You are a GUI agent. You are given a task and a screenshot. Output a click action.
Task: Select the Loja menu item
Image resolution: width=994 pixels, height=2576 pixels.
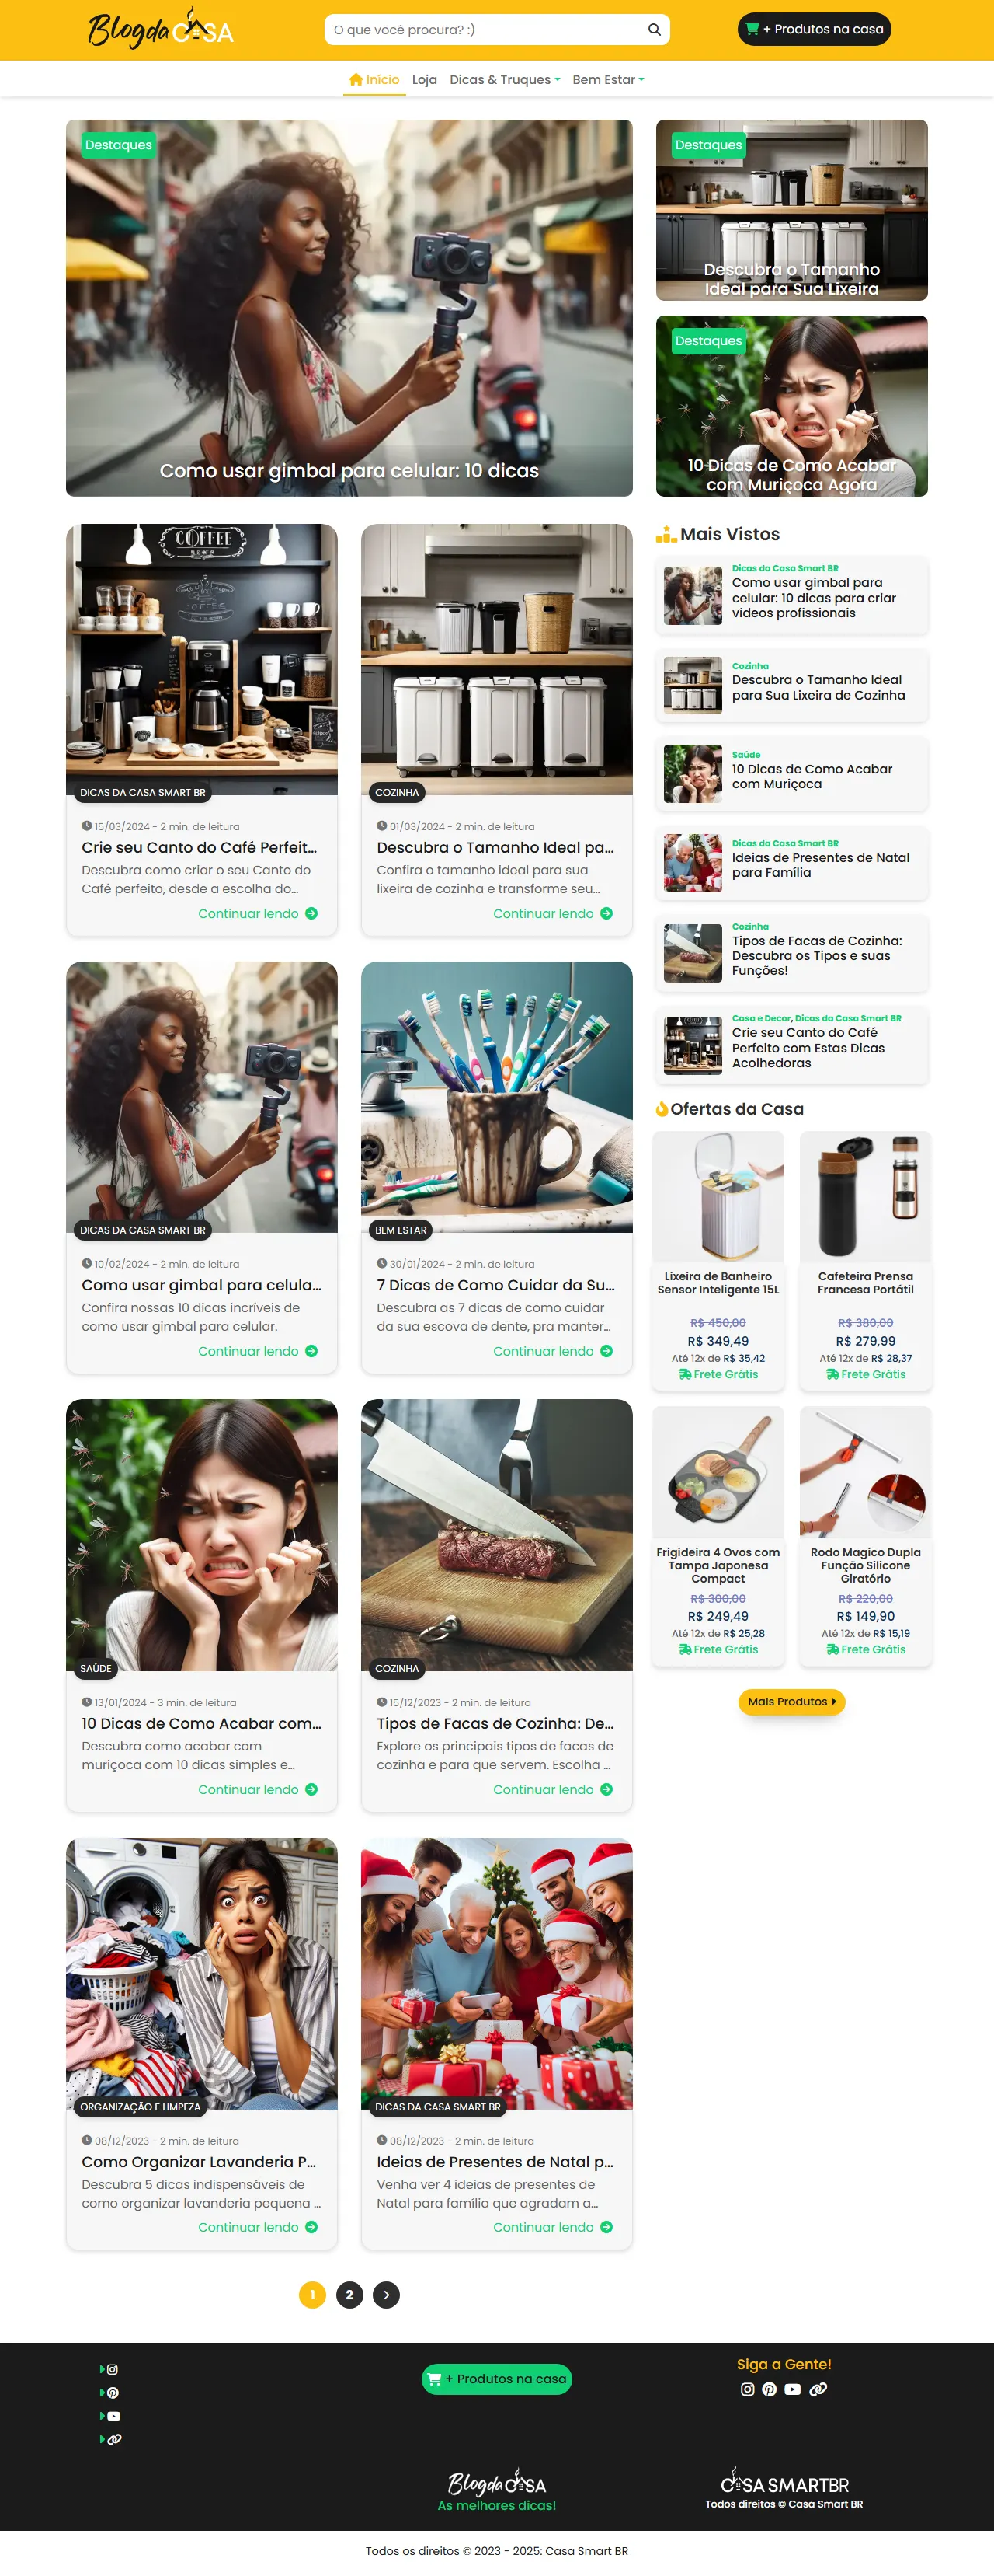(x=425, y=80)
